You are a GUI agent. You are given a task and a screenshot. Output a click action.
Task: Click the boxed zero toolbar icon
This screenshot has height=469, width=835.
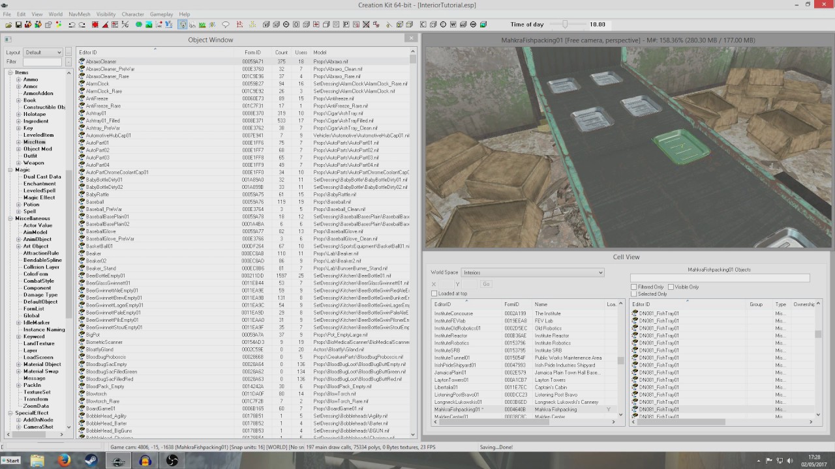296,25
